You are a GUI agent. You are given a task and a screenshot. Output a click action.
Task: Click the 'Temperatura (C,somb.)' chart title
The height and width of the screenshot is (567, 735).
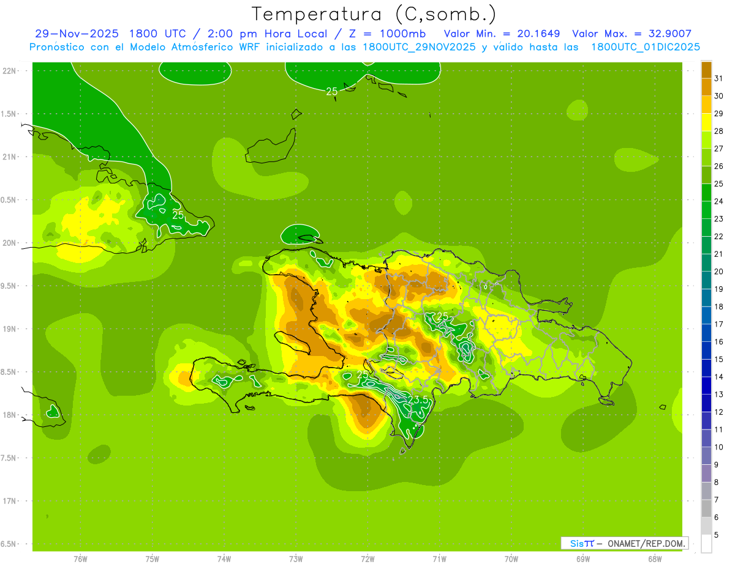pos(374,14)
